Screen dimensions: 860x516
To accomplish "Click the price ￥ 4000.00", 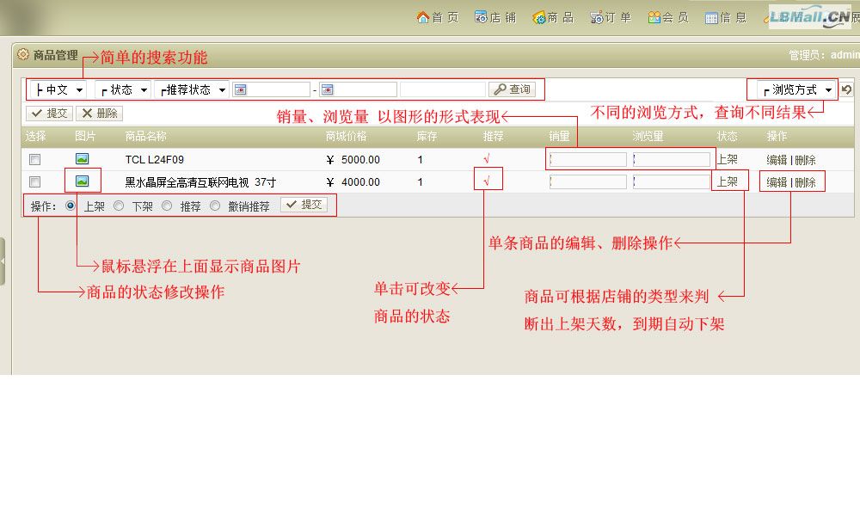I will (x=353, y=182).
